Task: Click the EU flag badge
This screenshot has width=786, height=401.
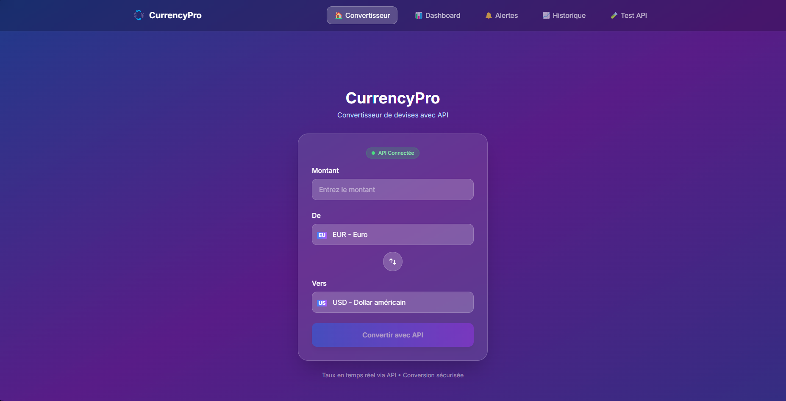Action: pos(322,235)
